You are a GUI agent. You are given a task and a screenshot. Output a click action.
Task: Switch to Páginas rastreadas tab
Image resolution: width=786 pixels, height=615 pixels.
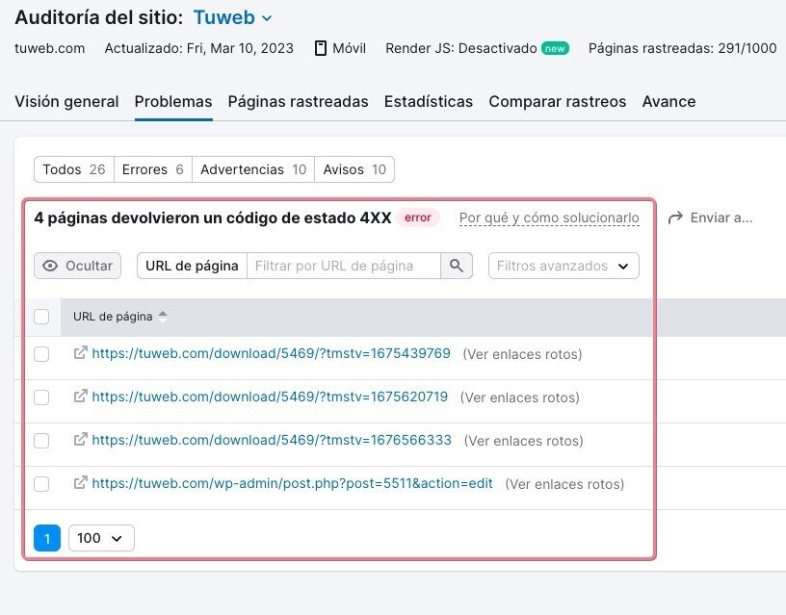[298, 101]
